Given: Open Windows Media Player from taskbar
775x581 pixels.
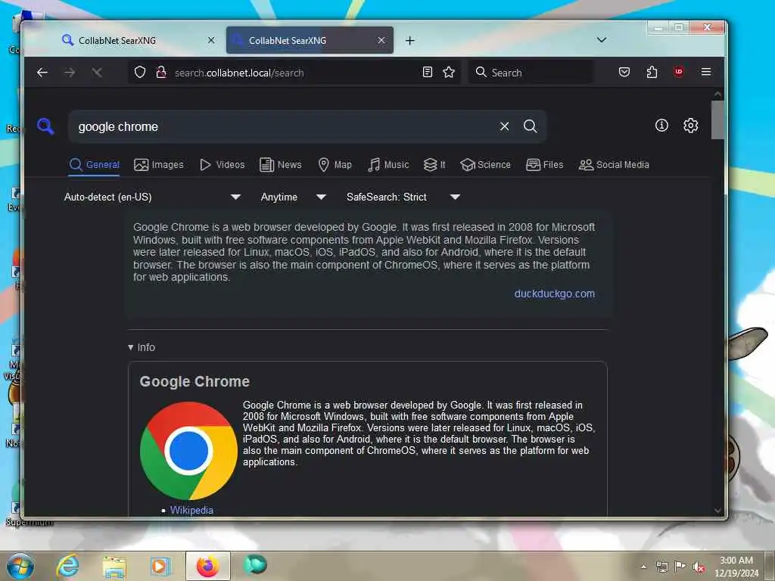Looking at the screenshot, I should (x=160, y=566).
